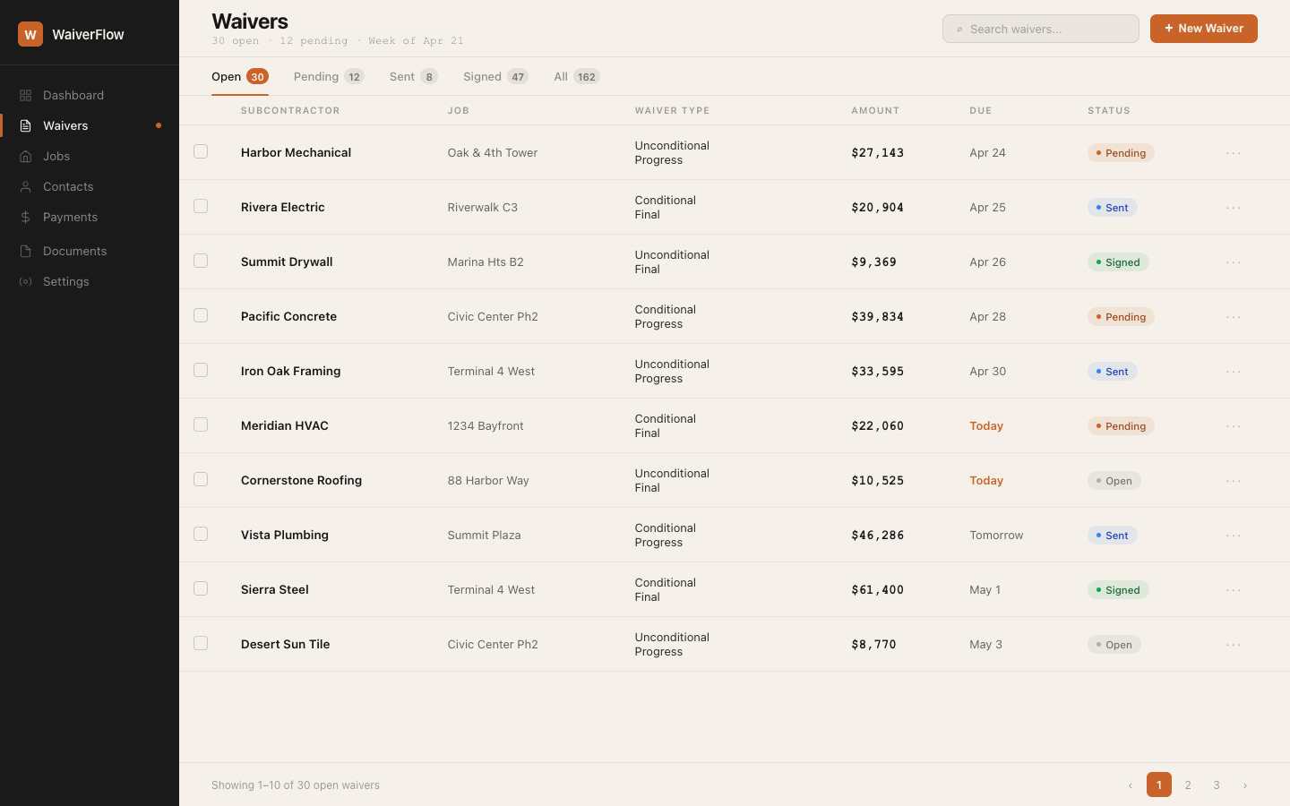Focus the Search waivers field

point(1041,29)
